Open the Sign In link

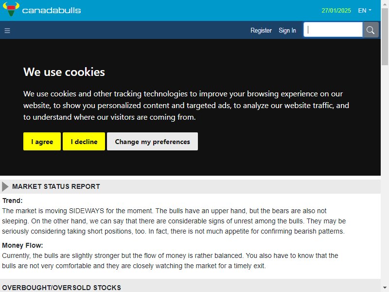pyautogui.click(x=287, y=30)
